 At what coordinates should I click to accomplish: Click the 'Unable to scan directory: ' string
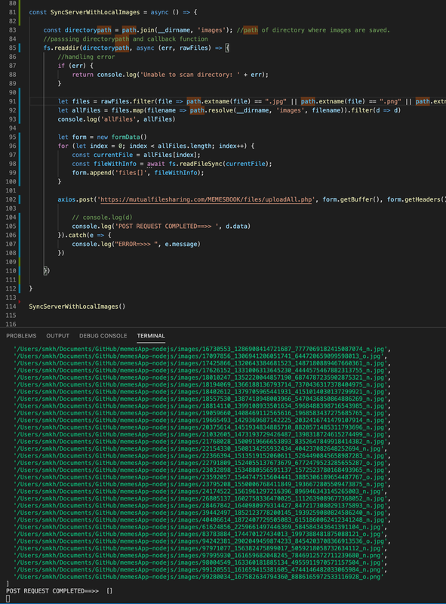190,75
